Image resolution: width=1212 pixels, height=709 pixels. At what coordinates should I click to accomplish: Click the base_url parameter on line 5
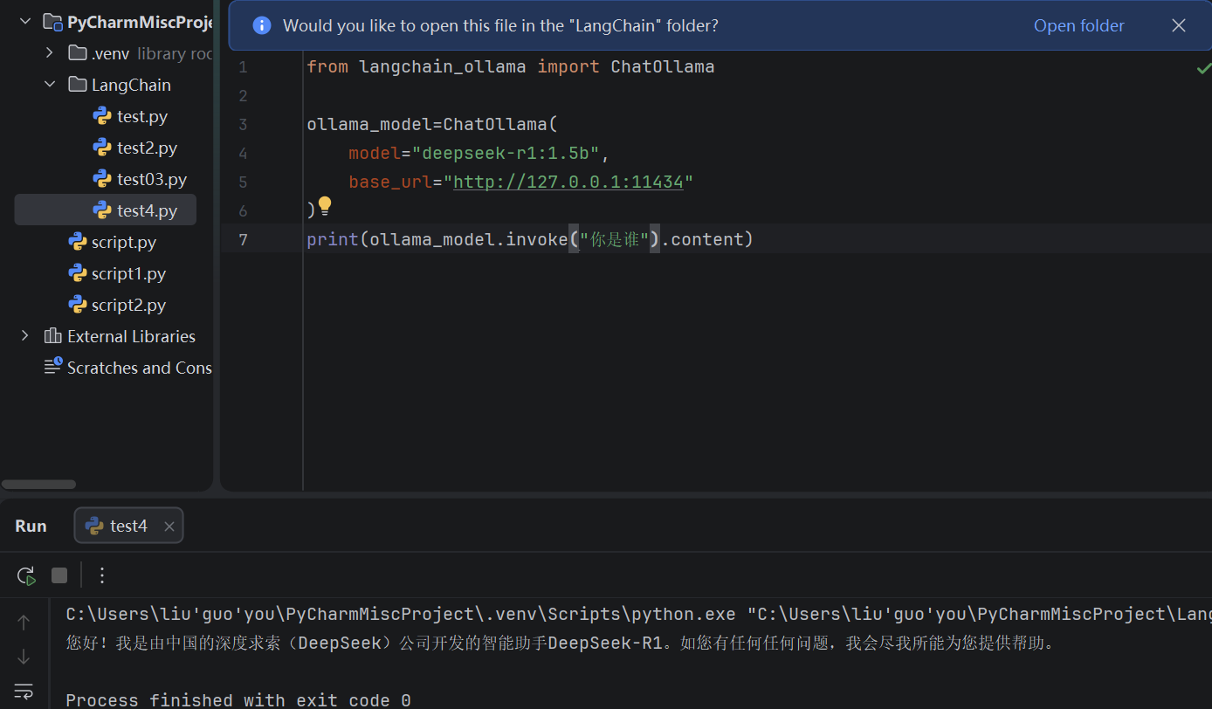(x=390, y=182)
